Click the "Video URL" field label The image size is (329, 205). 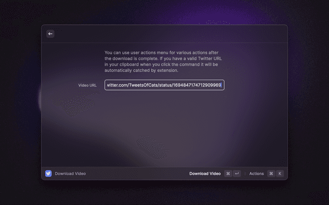coord(87,85)
